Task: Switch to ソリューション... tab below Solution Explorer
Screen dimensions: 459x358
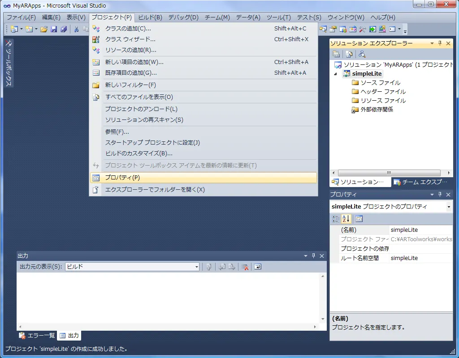Action: click(x=360, y=182)
